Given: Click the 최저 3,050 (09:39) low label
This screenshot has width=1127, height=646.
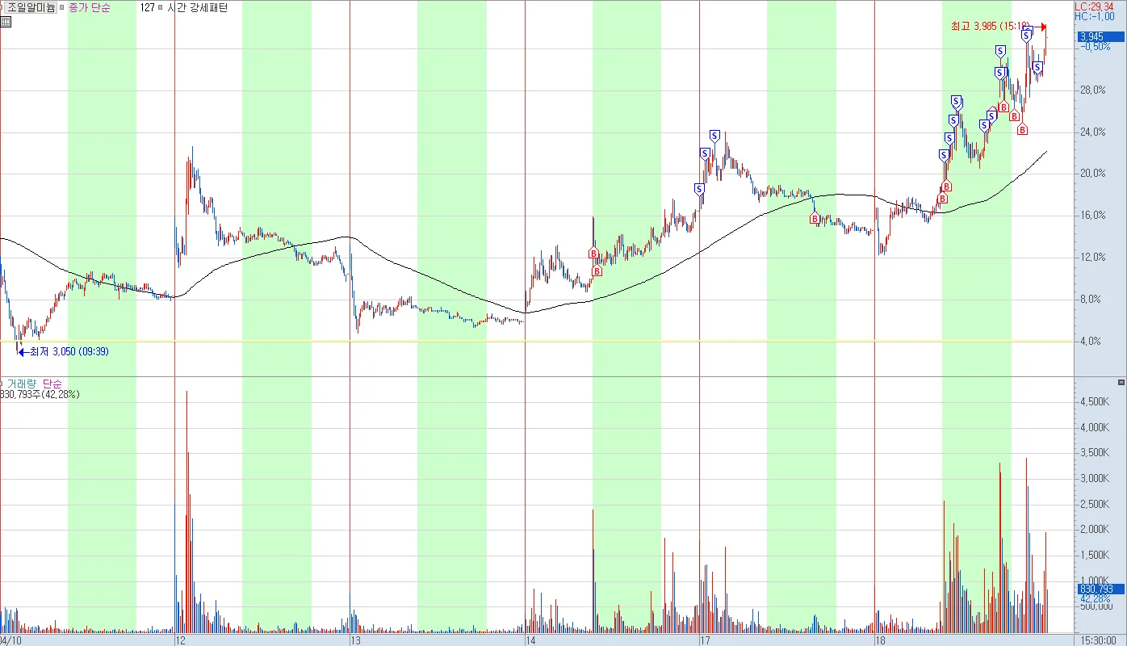Looking at the screenshot, I should coord(69,352).
